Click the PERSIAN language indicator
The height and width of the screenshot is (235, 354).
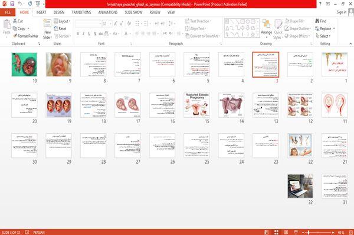click(39, 232)
